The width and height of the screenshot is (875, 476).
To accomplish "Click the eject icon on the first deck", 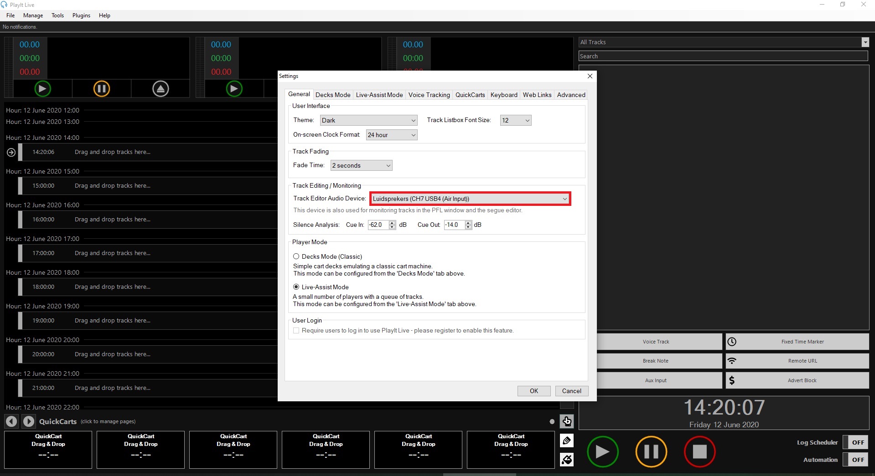I will [161, 89].
